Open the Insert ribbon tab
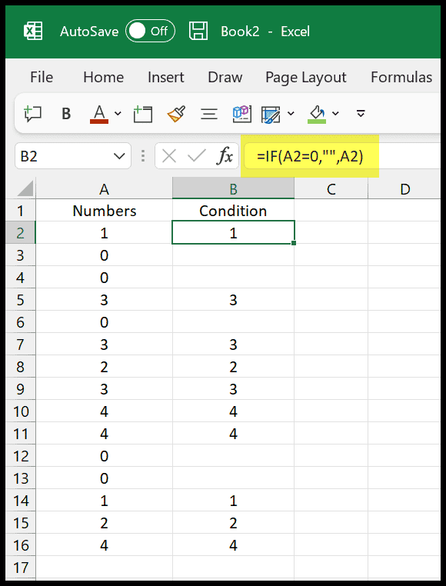Screen dimensions: 446x586 click(x=165, y=77)
